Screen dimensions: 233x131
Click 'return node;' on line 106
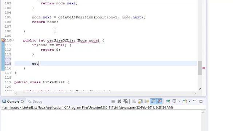coord(45,22)
